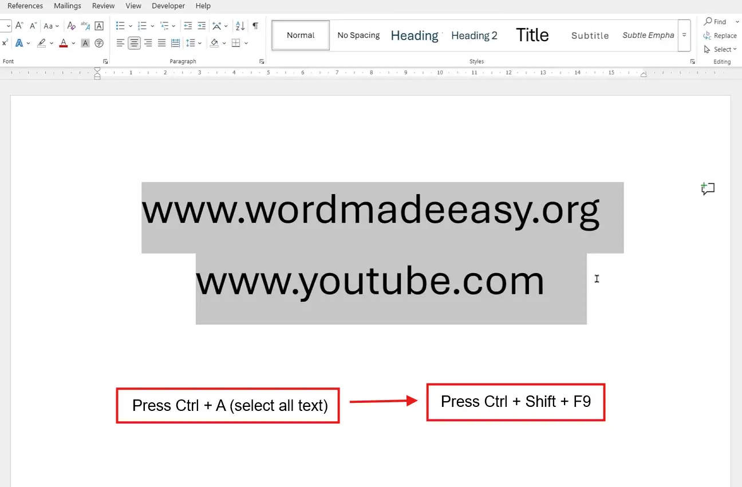
Task: Open the Select dropdown in Editing
Action: (720, 49)
